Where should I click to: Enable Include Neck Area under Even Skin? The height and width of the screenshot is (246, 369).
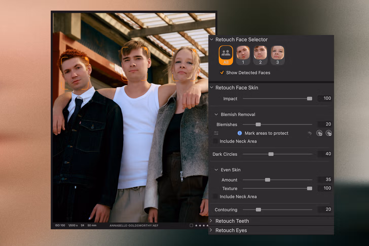point(215,197)
